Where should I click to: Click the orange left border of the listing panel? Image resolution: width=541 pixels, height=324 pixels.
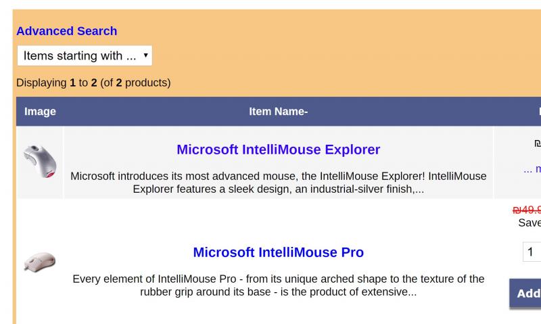tap(14, 207)
